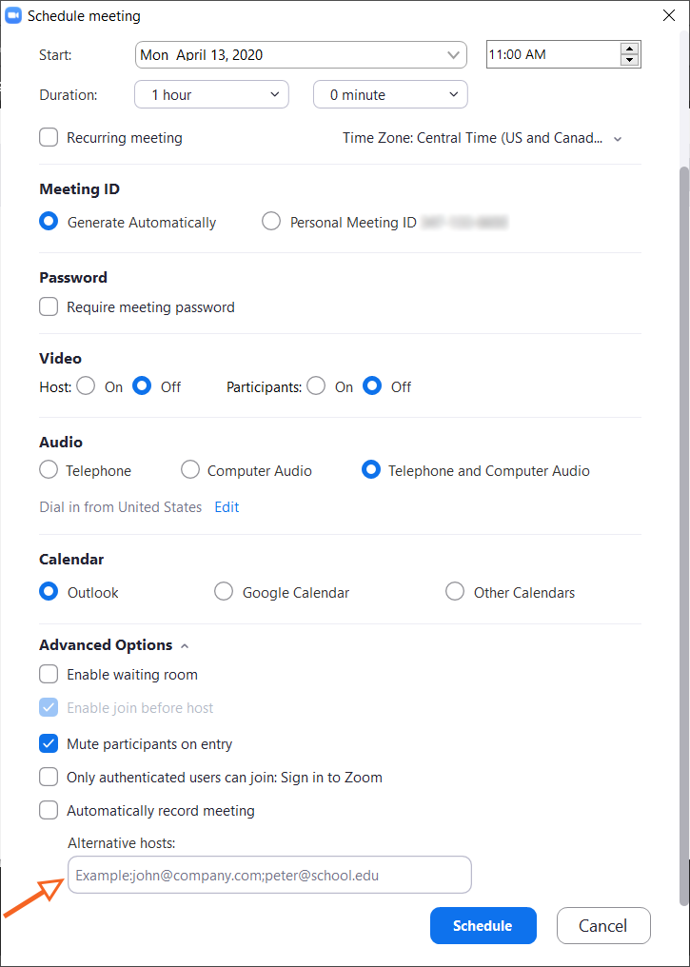The height and width of the screenshot is (967, 690).
Task: Select Personal Meeting ID
Action: 270,222
